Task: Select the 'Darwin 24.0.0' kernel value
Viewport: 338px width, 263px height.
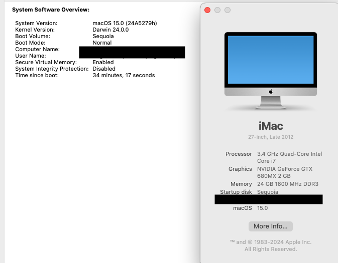Action: click(110, 30)
